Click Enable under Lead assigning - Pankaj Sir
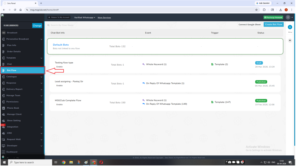296x166 pixels. pos(59,86)
